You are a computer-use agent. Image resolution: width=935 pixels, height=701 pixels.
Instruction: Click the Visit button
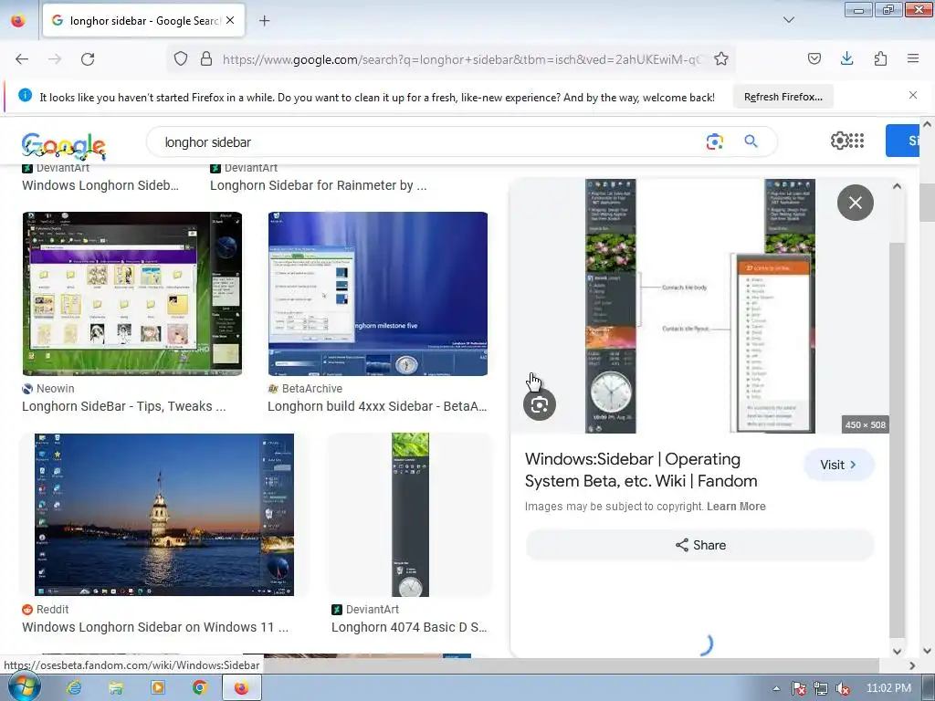click(x=838, y=465)
